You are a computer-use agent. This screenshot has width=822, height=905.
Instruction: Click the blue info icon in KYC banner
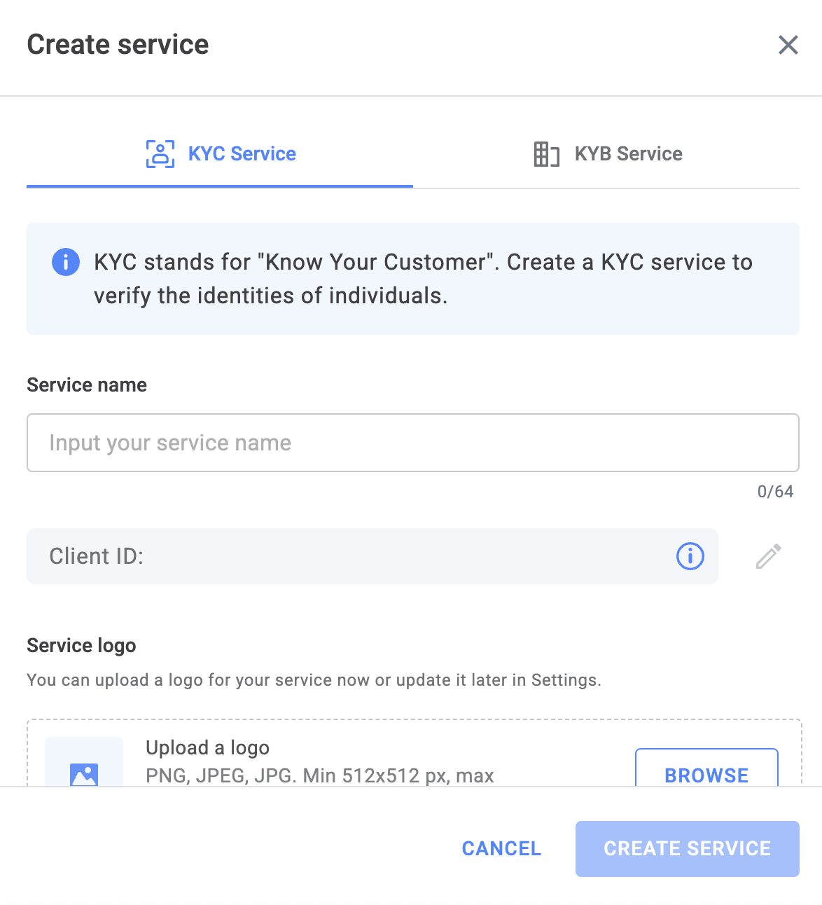(x=66, y=262)
